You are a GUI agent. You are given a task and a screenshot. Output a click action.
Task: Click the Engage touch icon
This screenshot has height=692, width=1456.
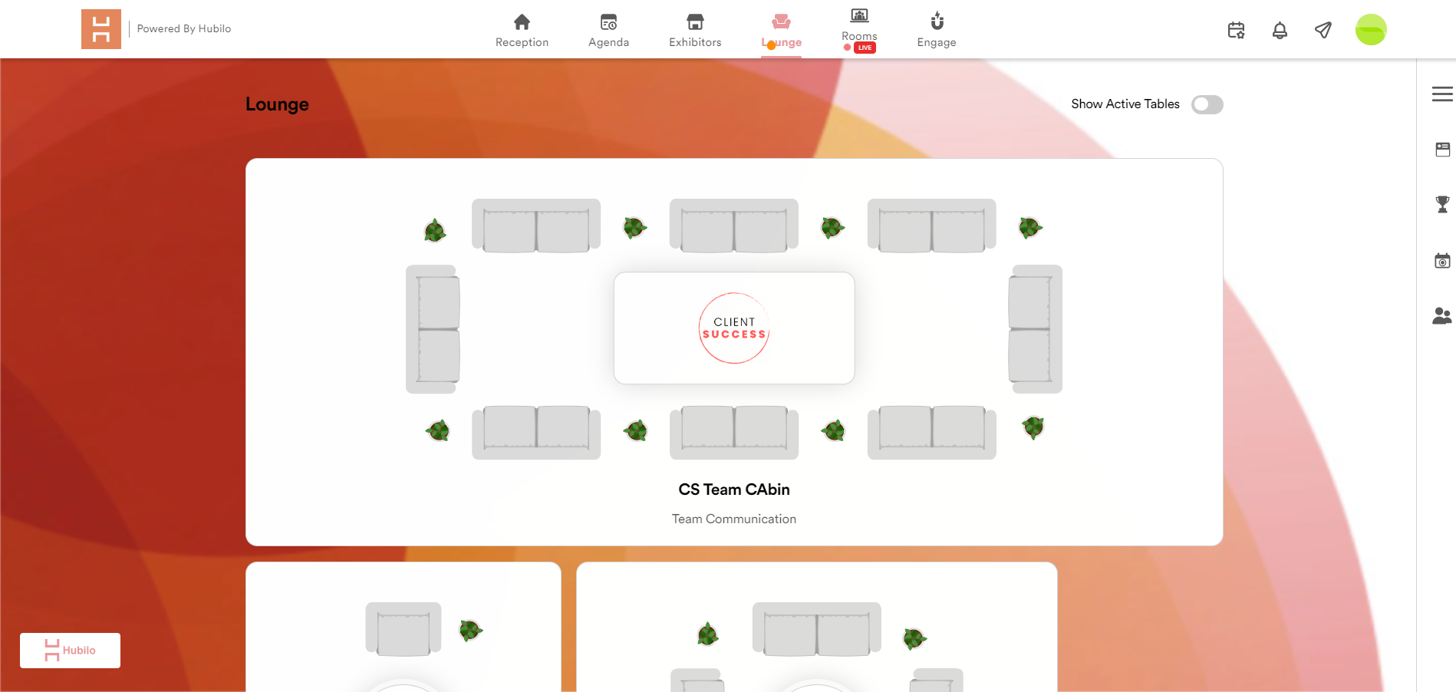[937, 21]
